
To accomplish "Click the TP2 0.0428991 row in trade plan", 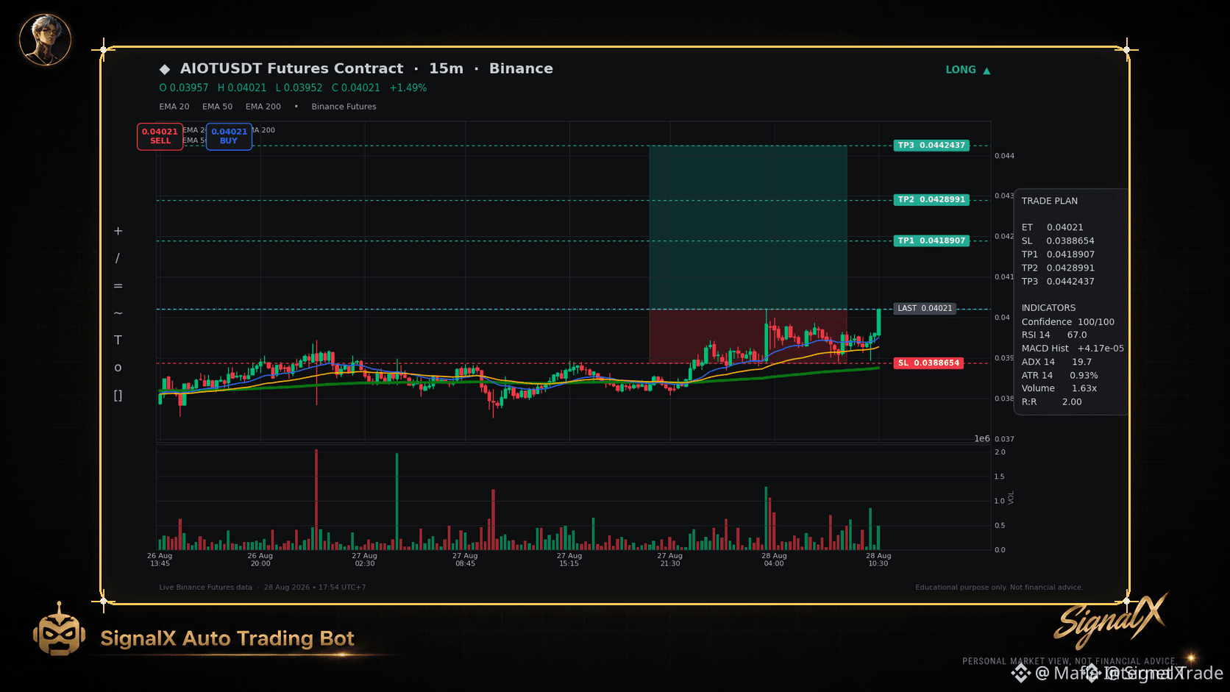I will click(1058, 268).
